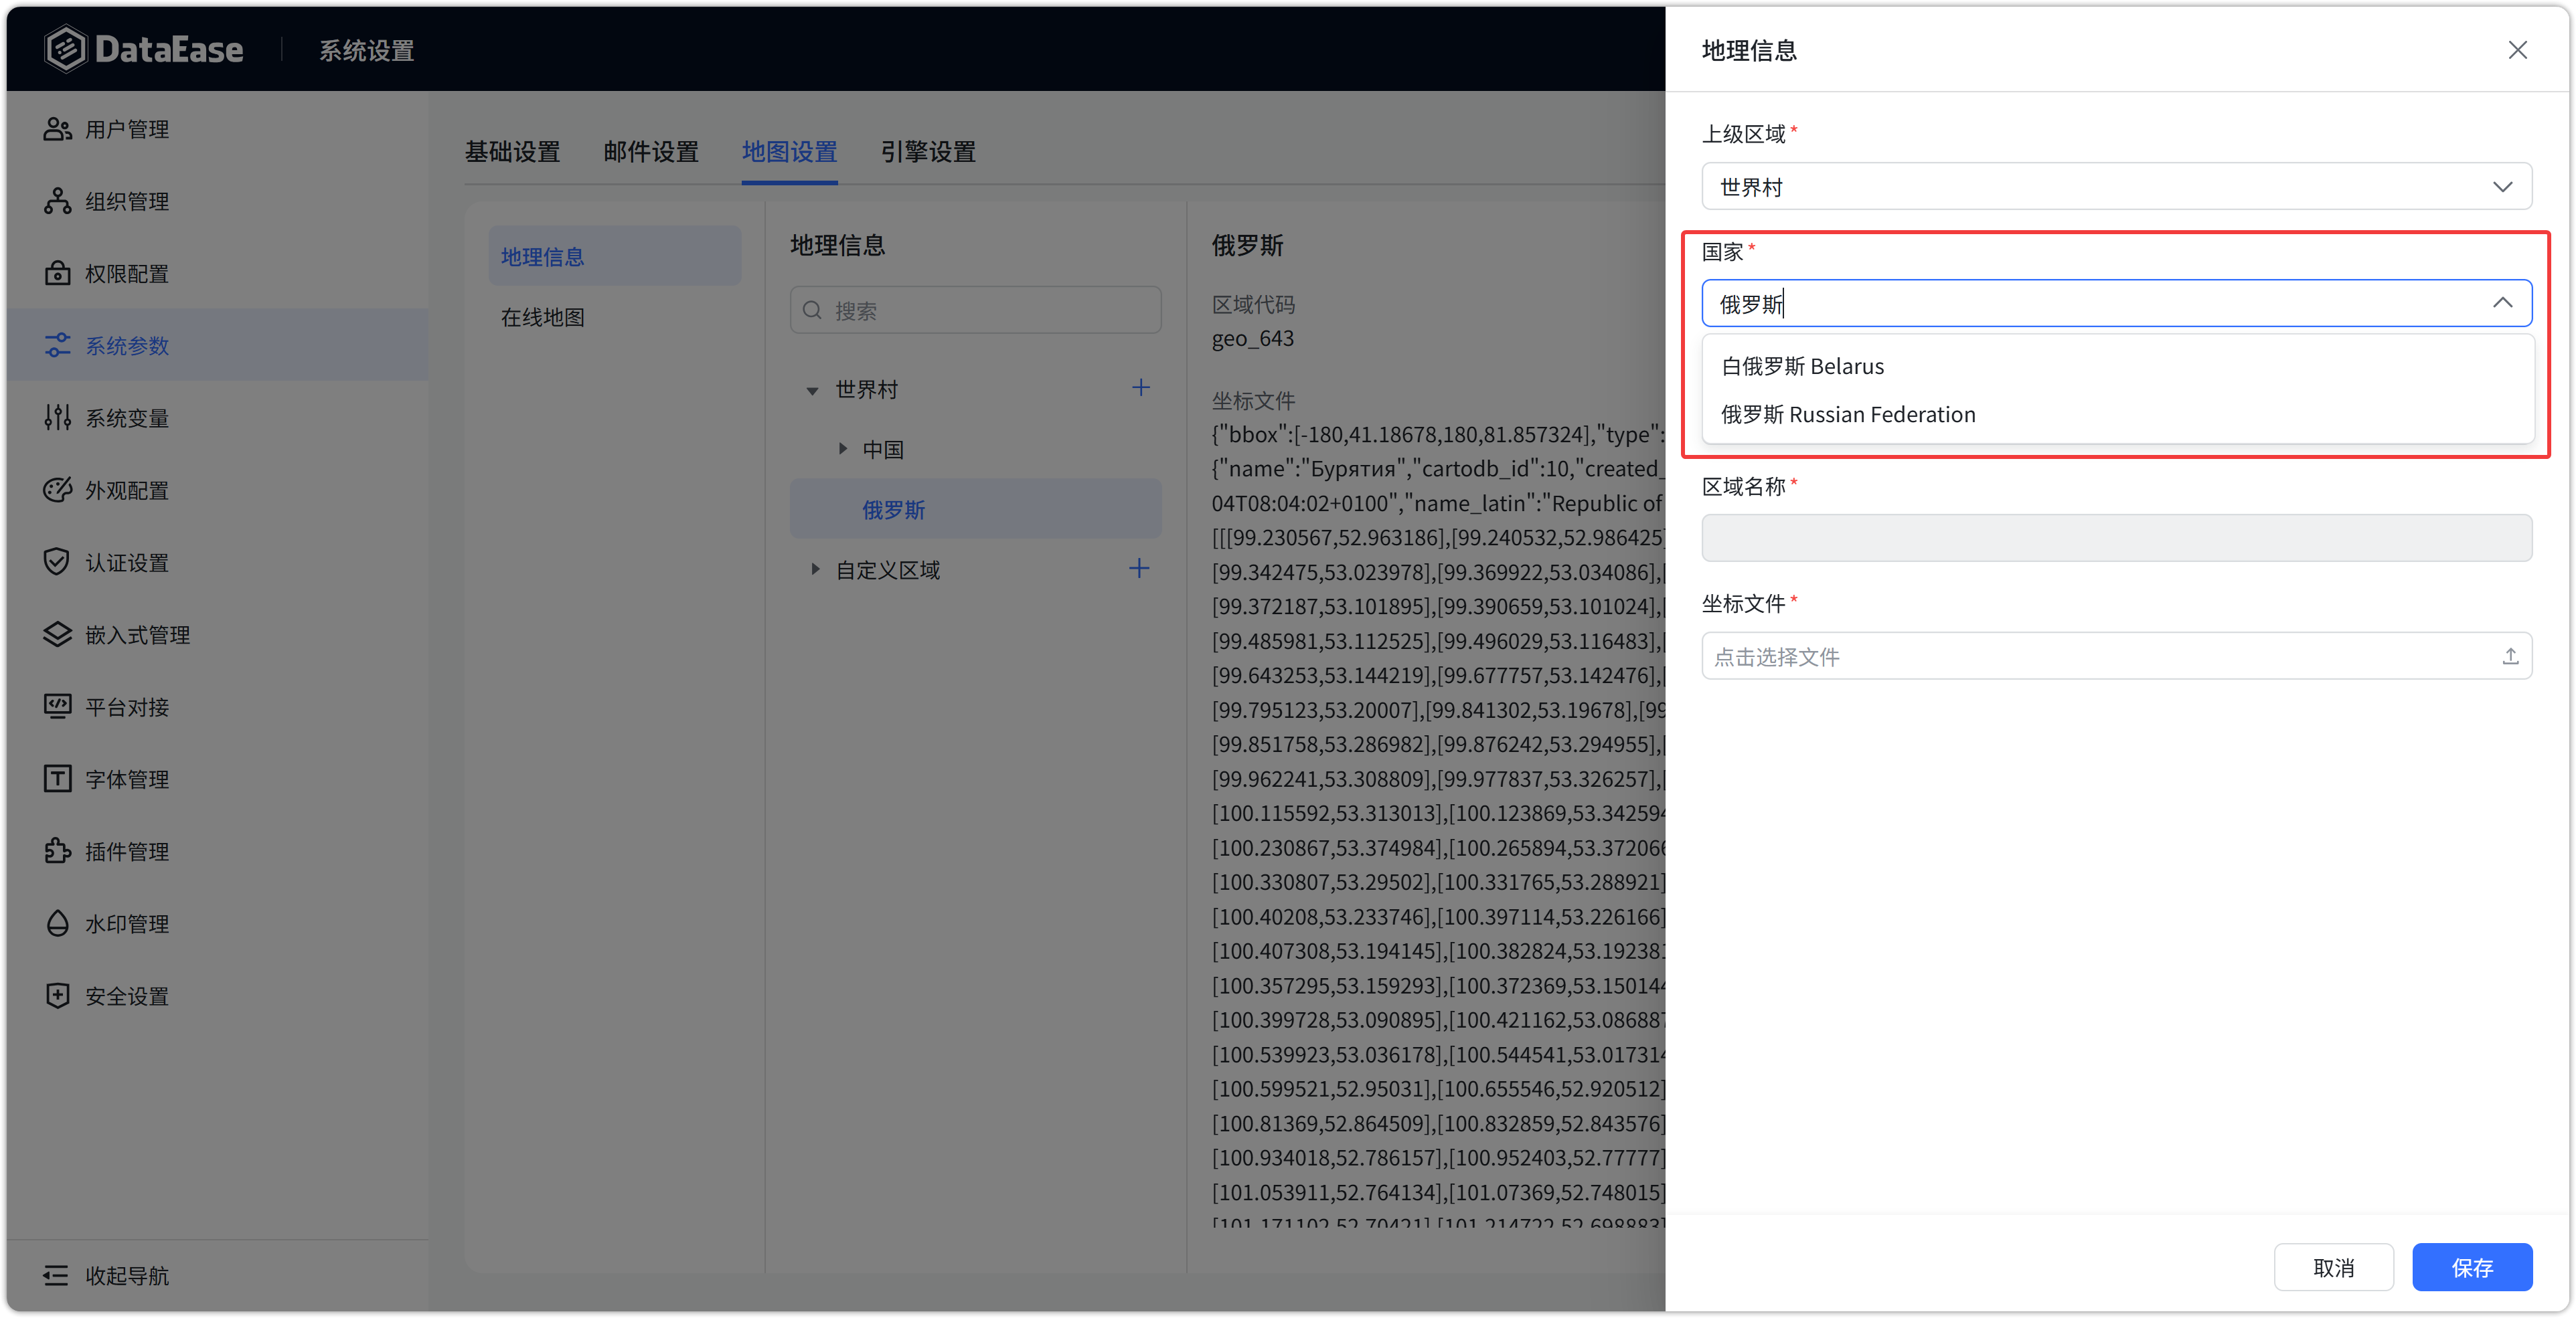
Task: Open 安全设置 in the sidebar
Action: (x=218, y=996)
